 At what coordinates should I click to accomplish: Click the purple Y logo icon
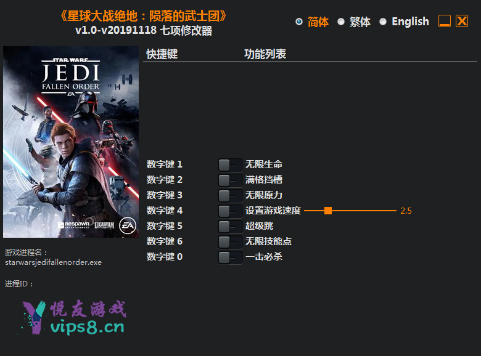[34, 318]
